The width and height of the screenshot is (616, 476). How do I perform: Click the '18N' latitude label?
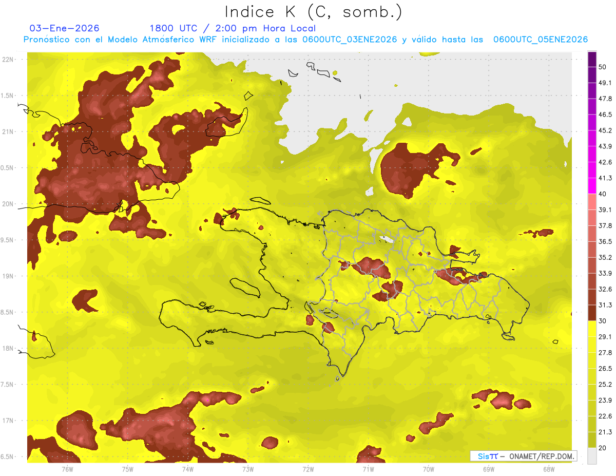(x=8, y=348)
